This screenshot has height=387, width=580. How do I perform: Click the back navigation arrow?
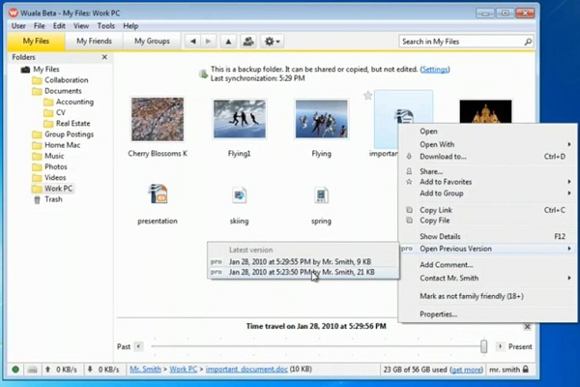pos(192,42)
